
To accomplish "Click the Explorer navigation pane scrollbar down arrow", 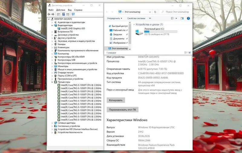I will 130,49.
